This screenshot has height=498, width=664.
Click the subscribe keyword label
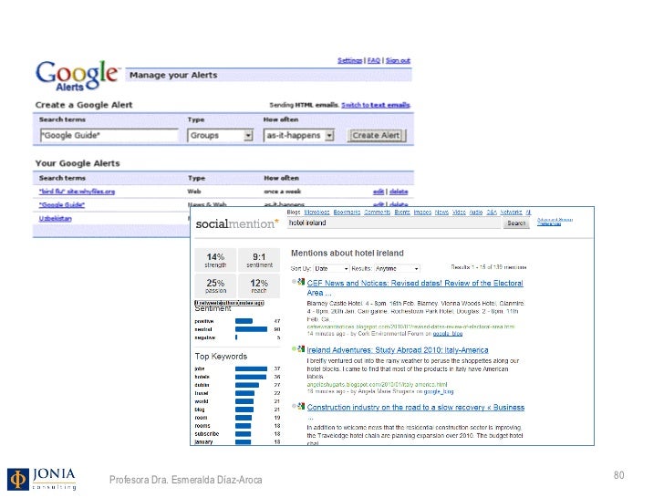207,434
